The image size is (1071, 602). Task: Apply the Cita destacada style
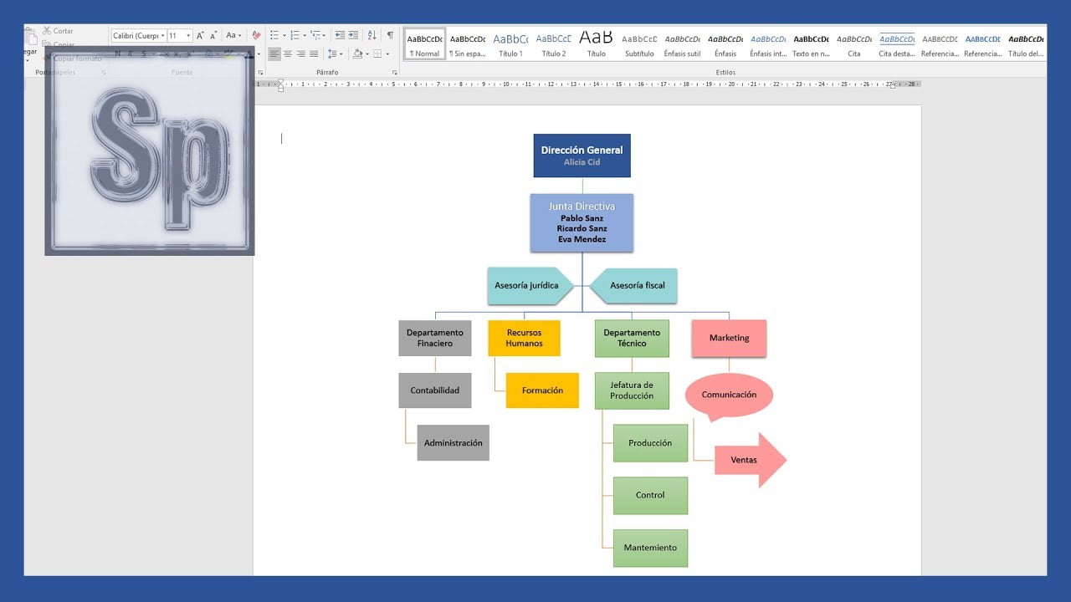(x=897, y=44)
